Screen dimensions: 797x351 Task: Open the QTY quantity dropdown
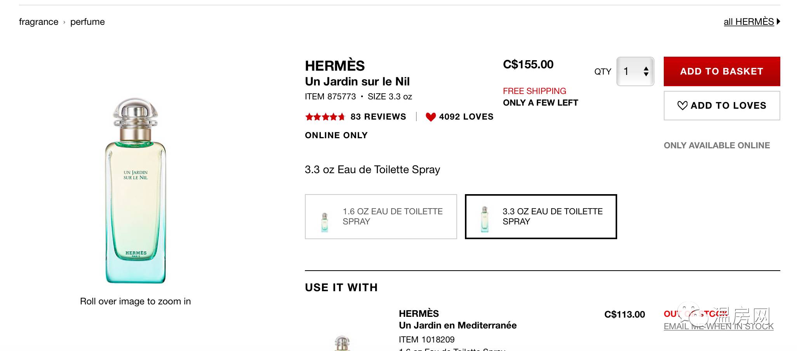pyautogui.click(x=635, y=71)
